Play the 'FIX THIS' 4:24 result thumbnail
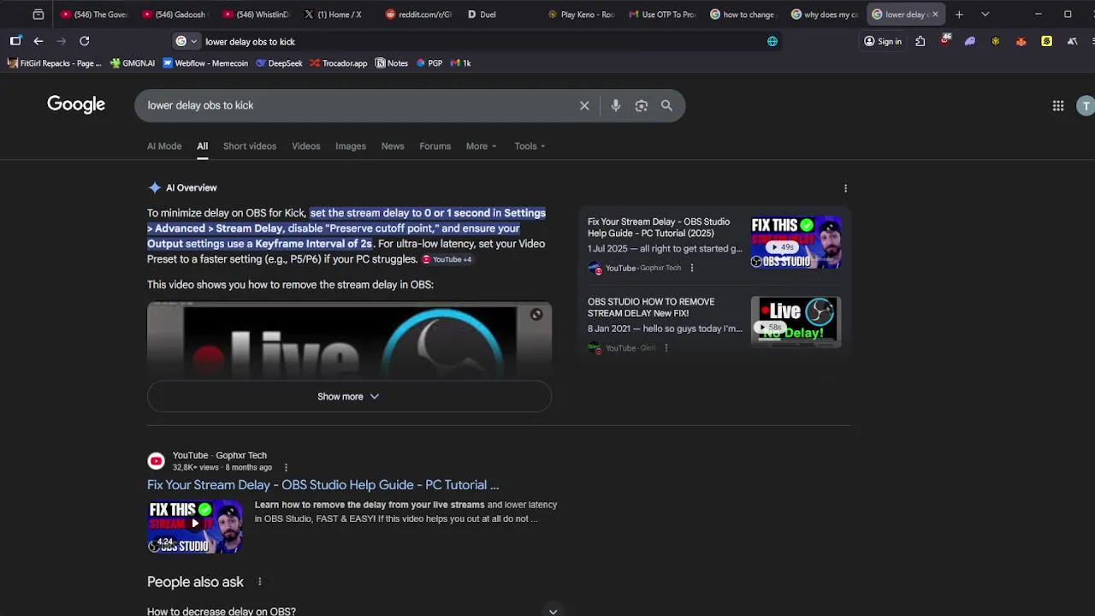 pyautogui.click(x=195, y=526)
